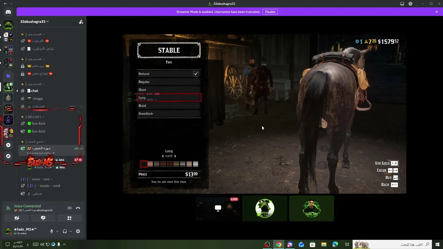Open voice noise suppression waveform icon

[x=70, y=208]
